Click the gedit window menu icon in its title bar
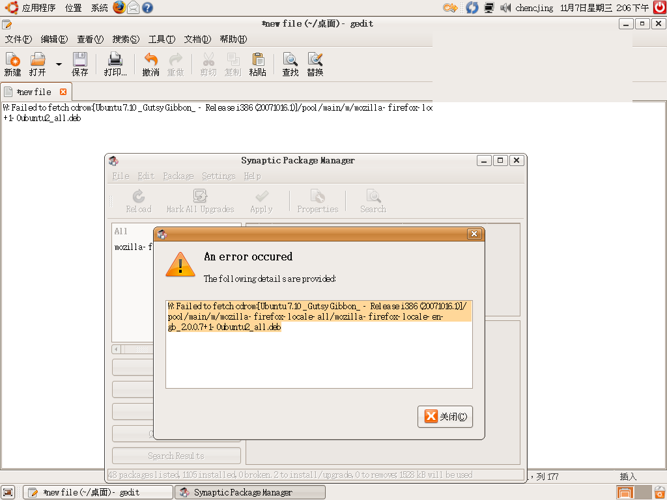 coord(7,24)
